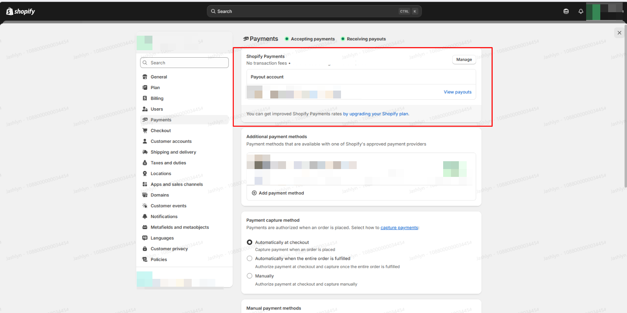Click View payouts link
This screenshot has width=627, height=313.
point(457,92)
